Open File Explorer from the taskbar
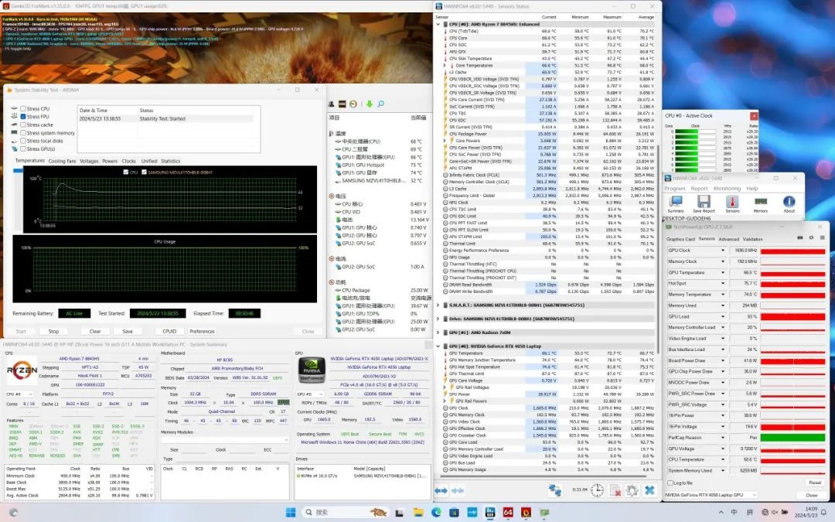This screenshot has height=522, width=835. (x=418, y=512)
